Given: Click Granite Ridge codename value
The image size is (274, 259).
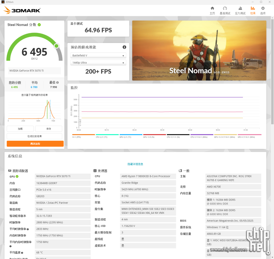Looking at the screenshot, I should point(148,183).
